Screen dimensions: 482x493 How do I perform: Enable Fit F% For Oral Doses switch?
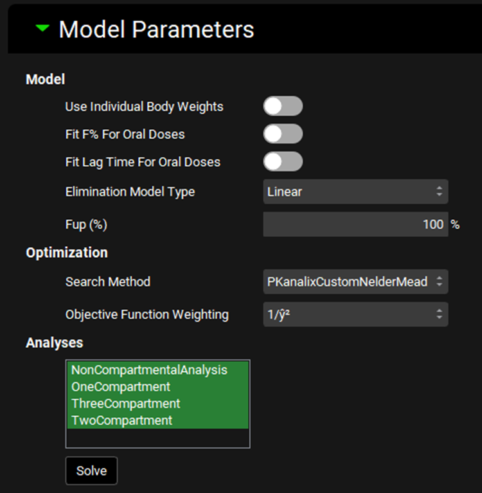pos(283,134)
